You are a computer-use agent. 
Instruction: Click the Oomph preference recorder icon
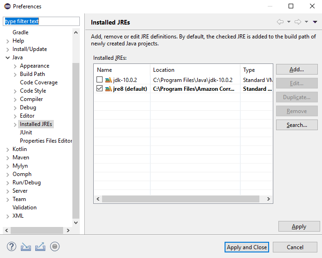coord(55,246)
